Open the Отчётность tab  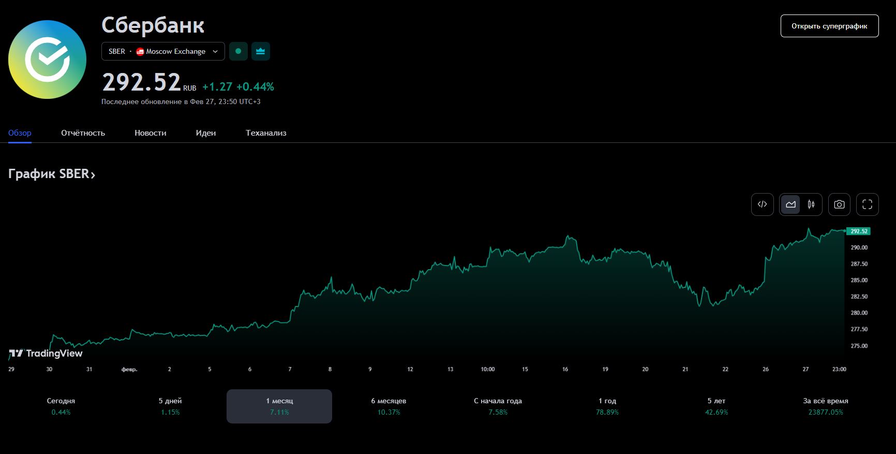83,133
